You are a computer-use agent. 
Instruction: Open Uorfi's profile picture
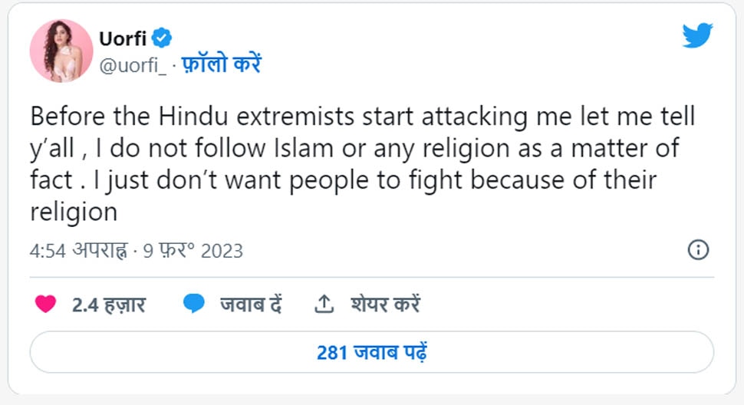(61, 51)
